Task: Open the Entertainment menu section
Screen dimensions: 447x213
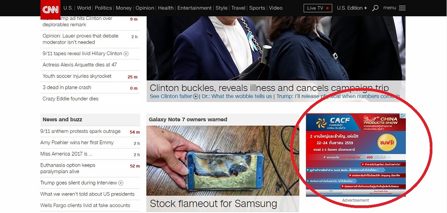Action: pos(194,8)
